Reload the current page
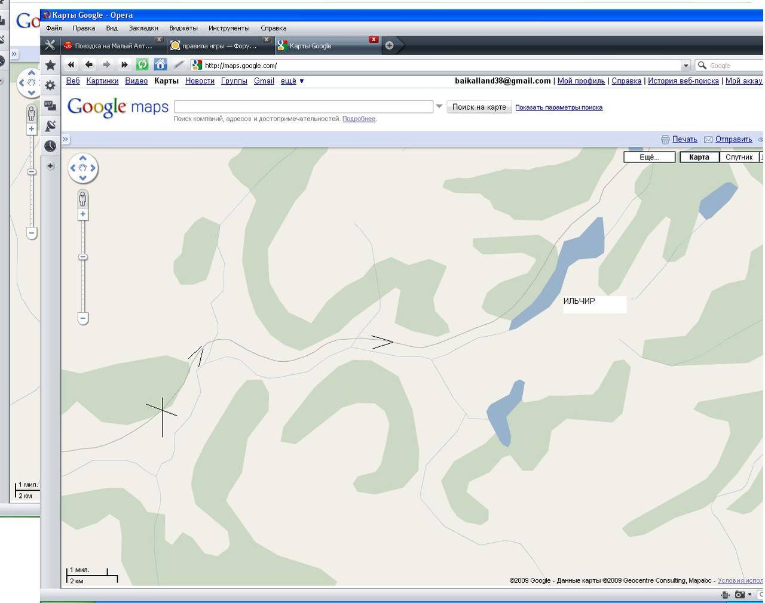This screenshot has height=603, width=765. 142,64
